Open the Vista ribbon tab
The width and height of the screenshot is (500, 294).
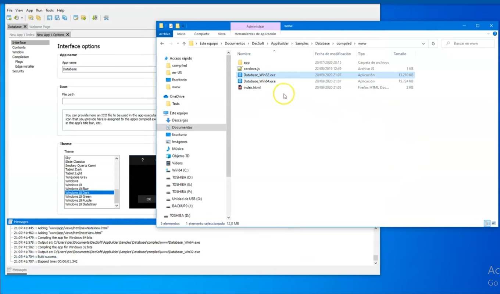click(x=222, y=34)
